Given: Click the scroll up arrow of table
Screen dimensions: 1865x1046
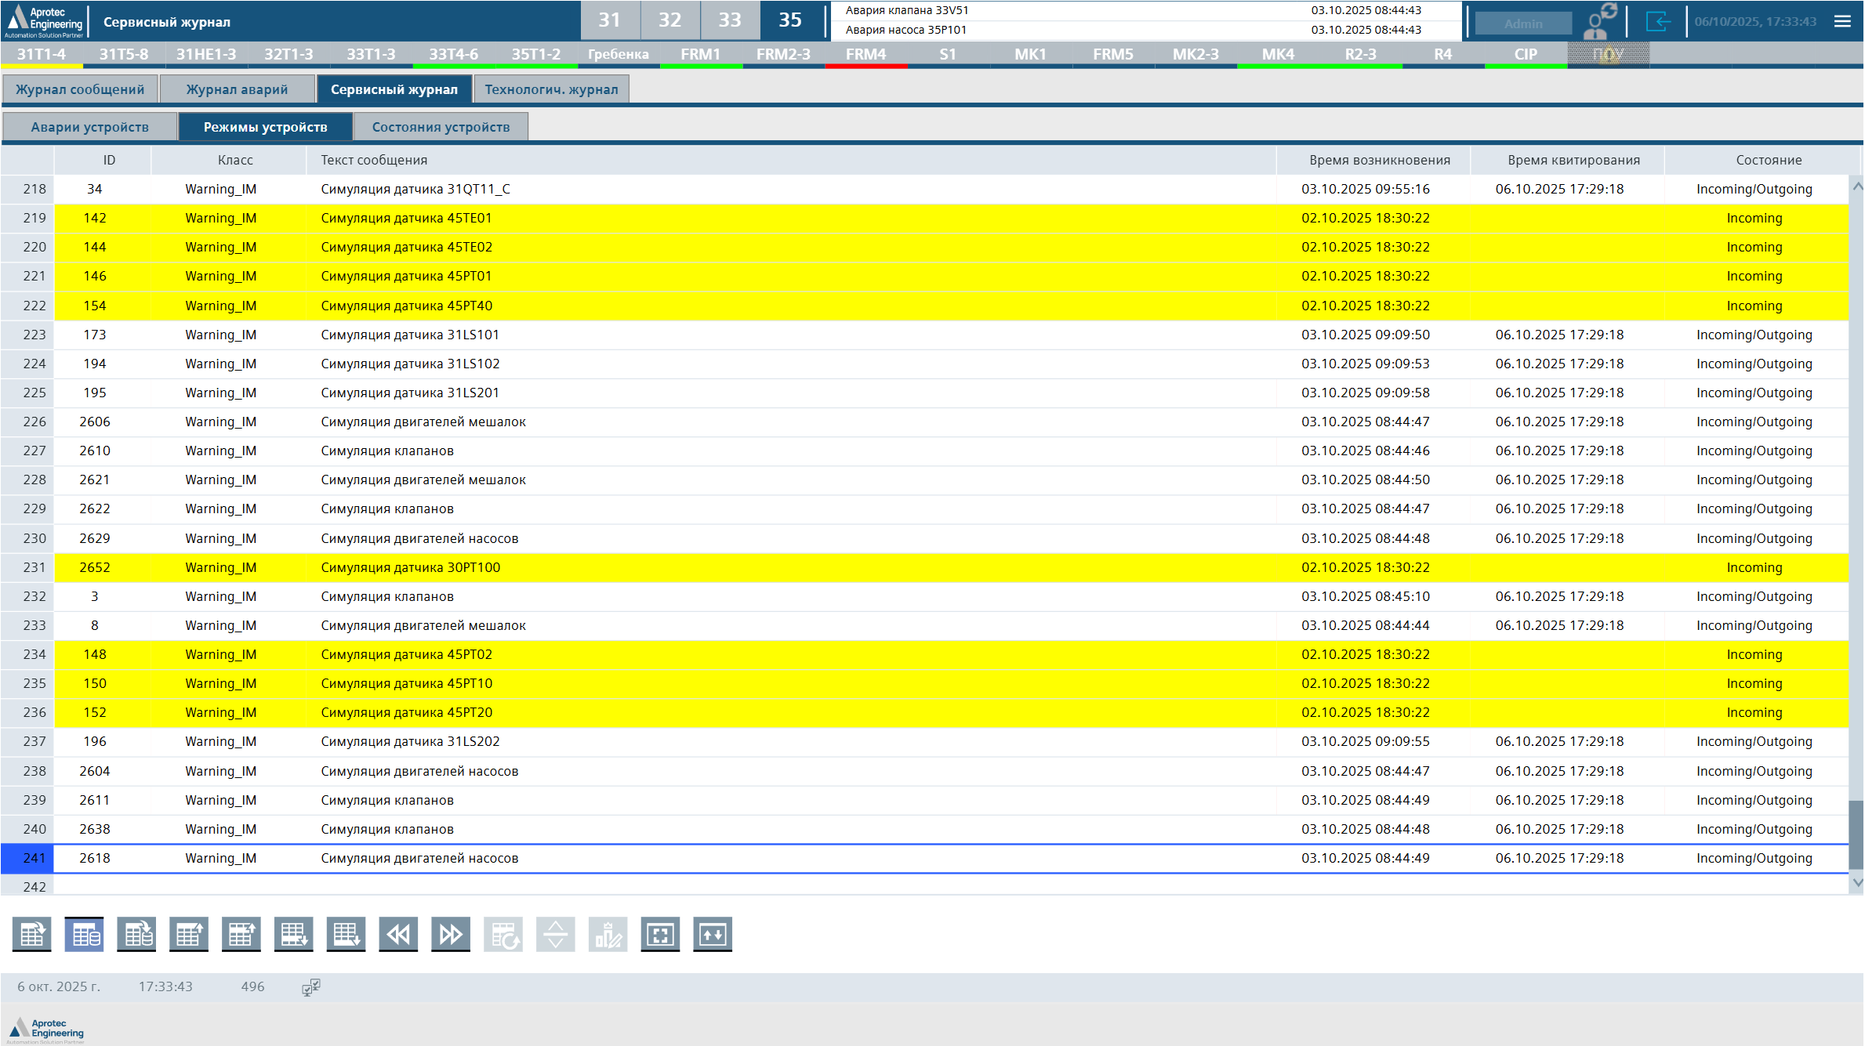Looking at the screenshot, I should (x=1856, y=186).
